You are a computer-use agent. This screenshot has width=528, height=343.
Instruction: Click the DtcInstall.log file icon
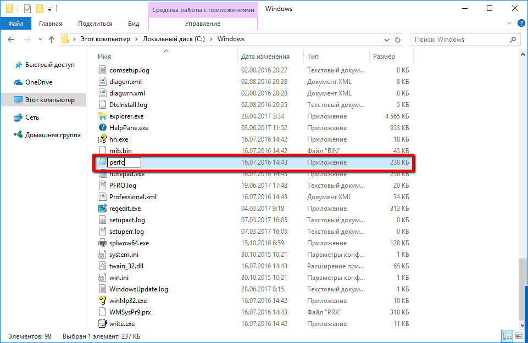tap(103, 105)
